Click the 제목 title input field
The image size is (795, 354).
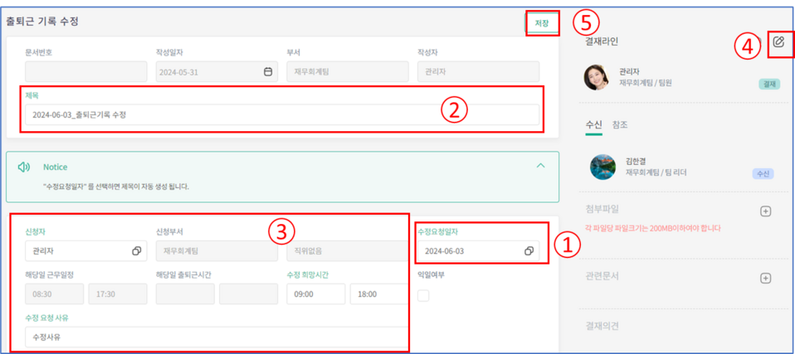tap(282, 115)
